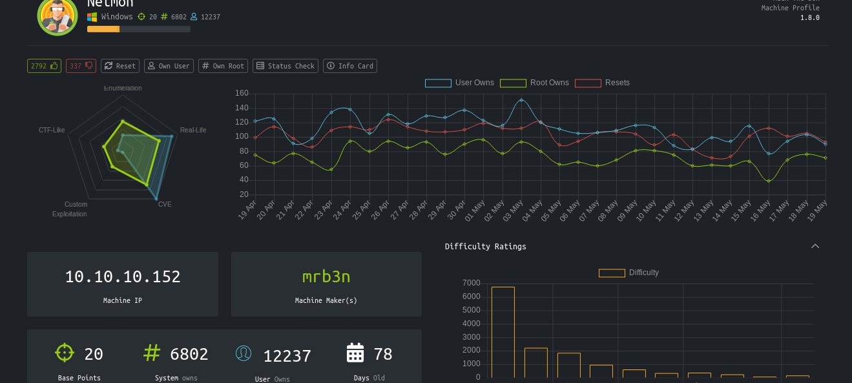Click the hash icon in Own Root button
The width and height of the screenshot is (852, 383).
pyautogui.click(x=205, y=65)
